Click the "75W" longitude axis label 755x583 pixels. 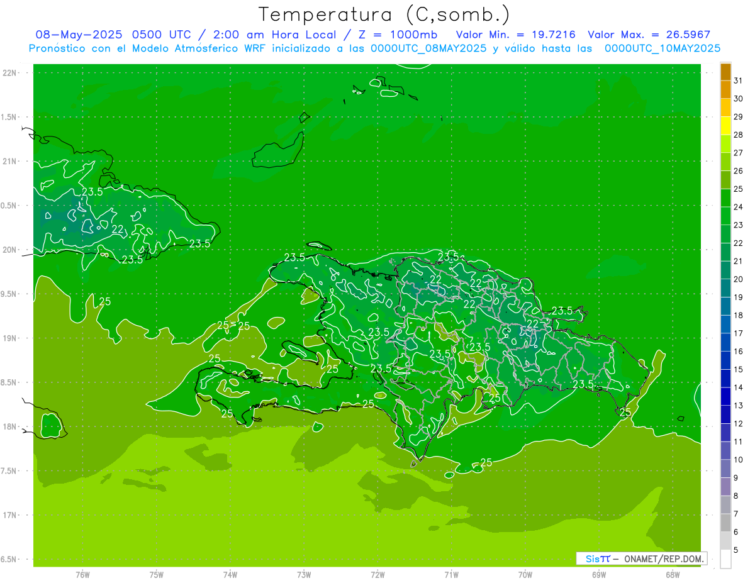(156, 575)
